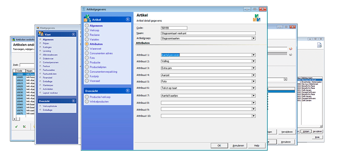The image size is (342, 157).
Task: Select the Variaties radio in Artikel panel
Action: (87, 39)
